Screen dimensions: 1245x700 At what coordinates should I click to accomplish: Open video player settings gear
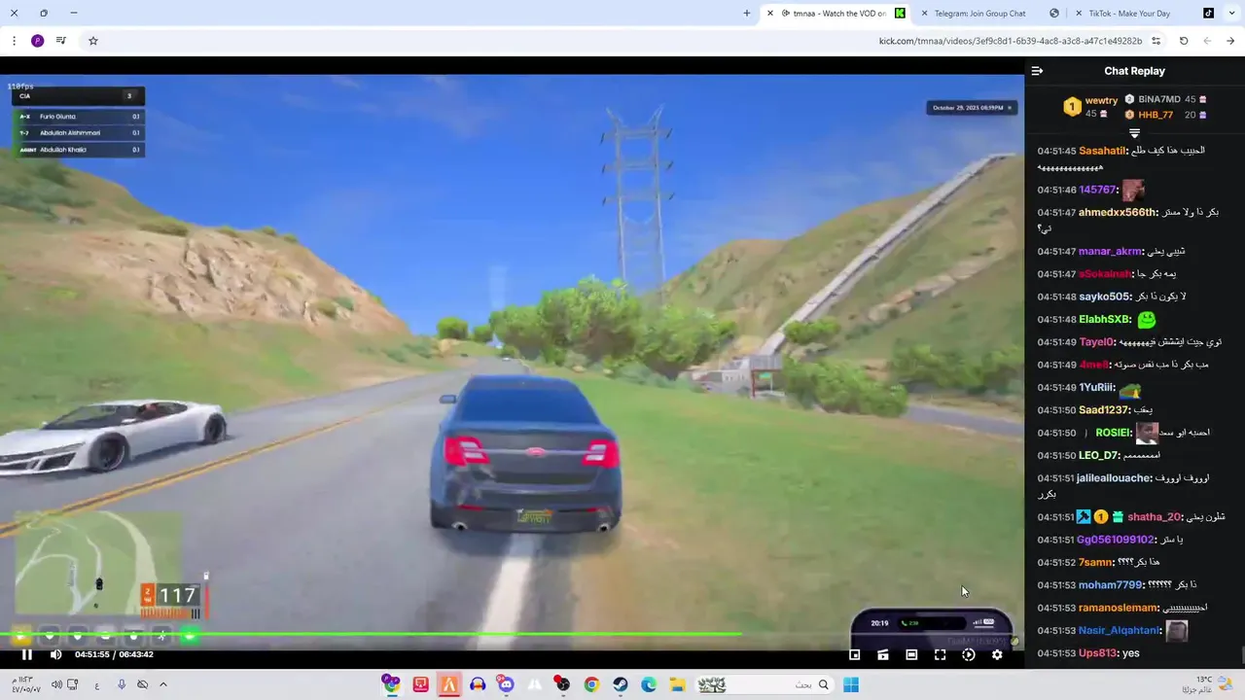click(x=997, y=654)
